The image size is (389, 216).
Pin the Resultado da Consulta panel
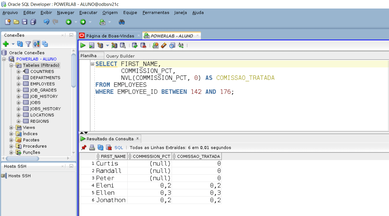click(x=84, y=148)
